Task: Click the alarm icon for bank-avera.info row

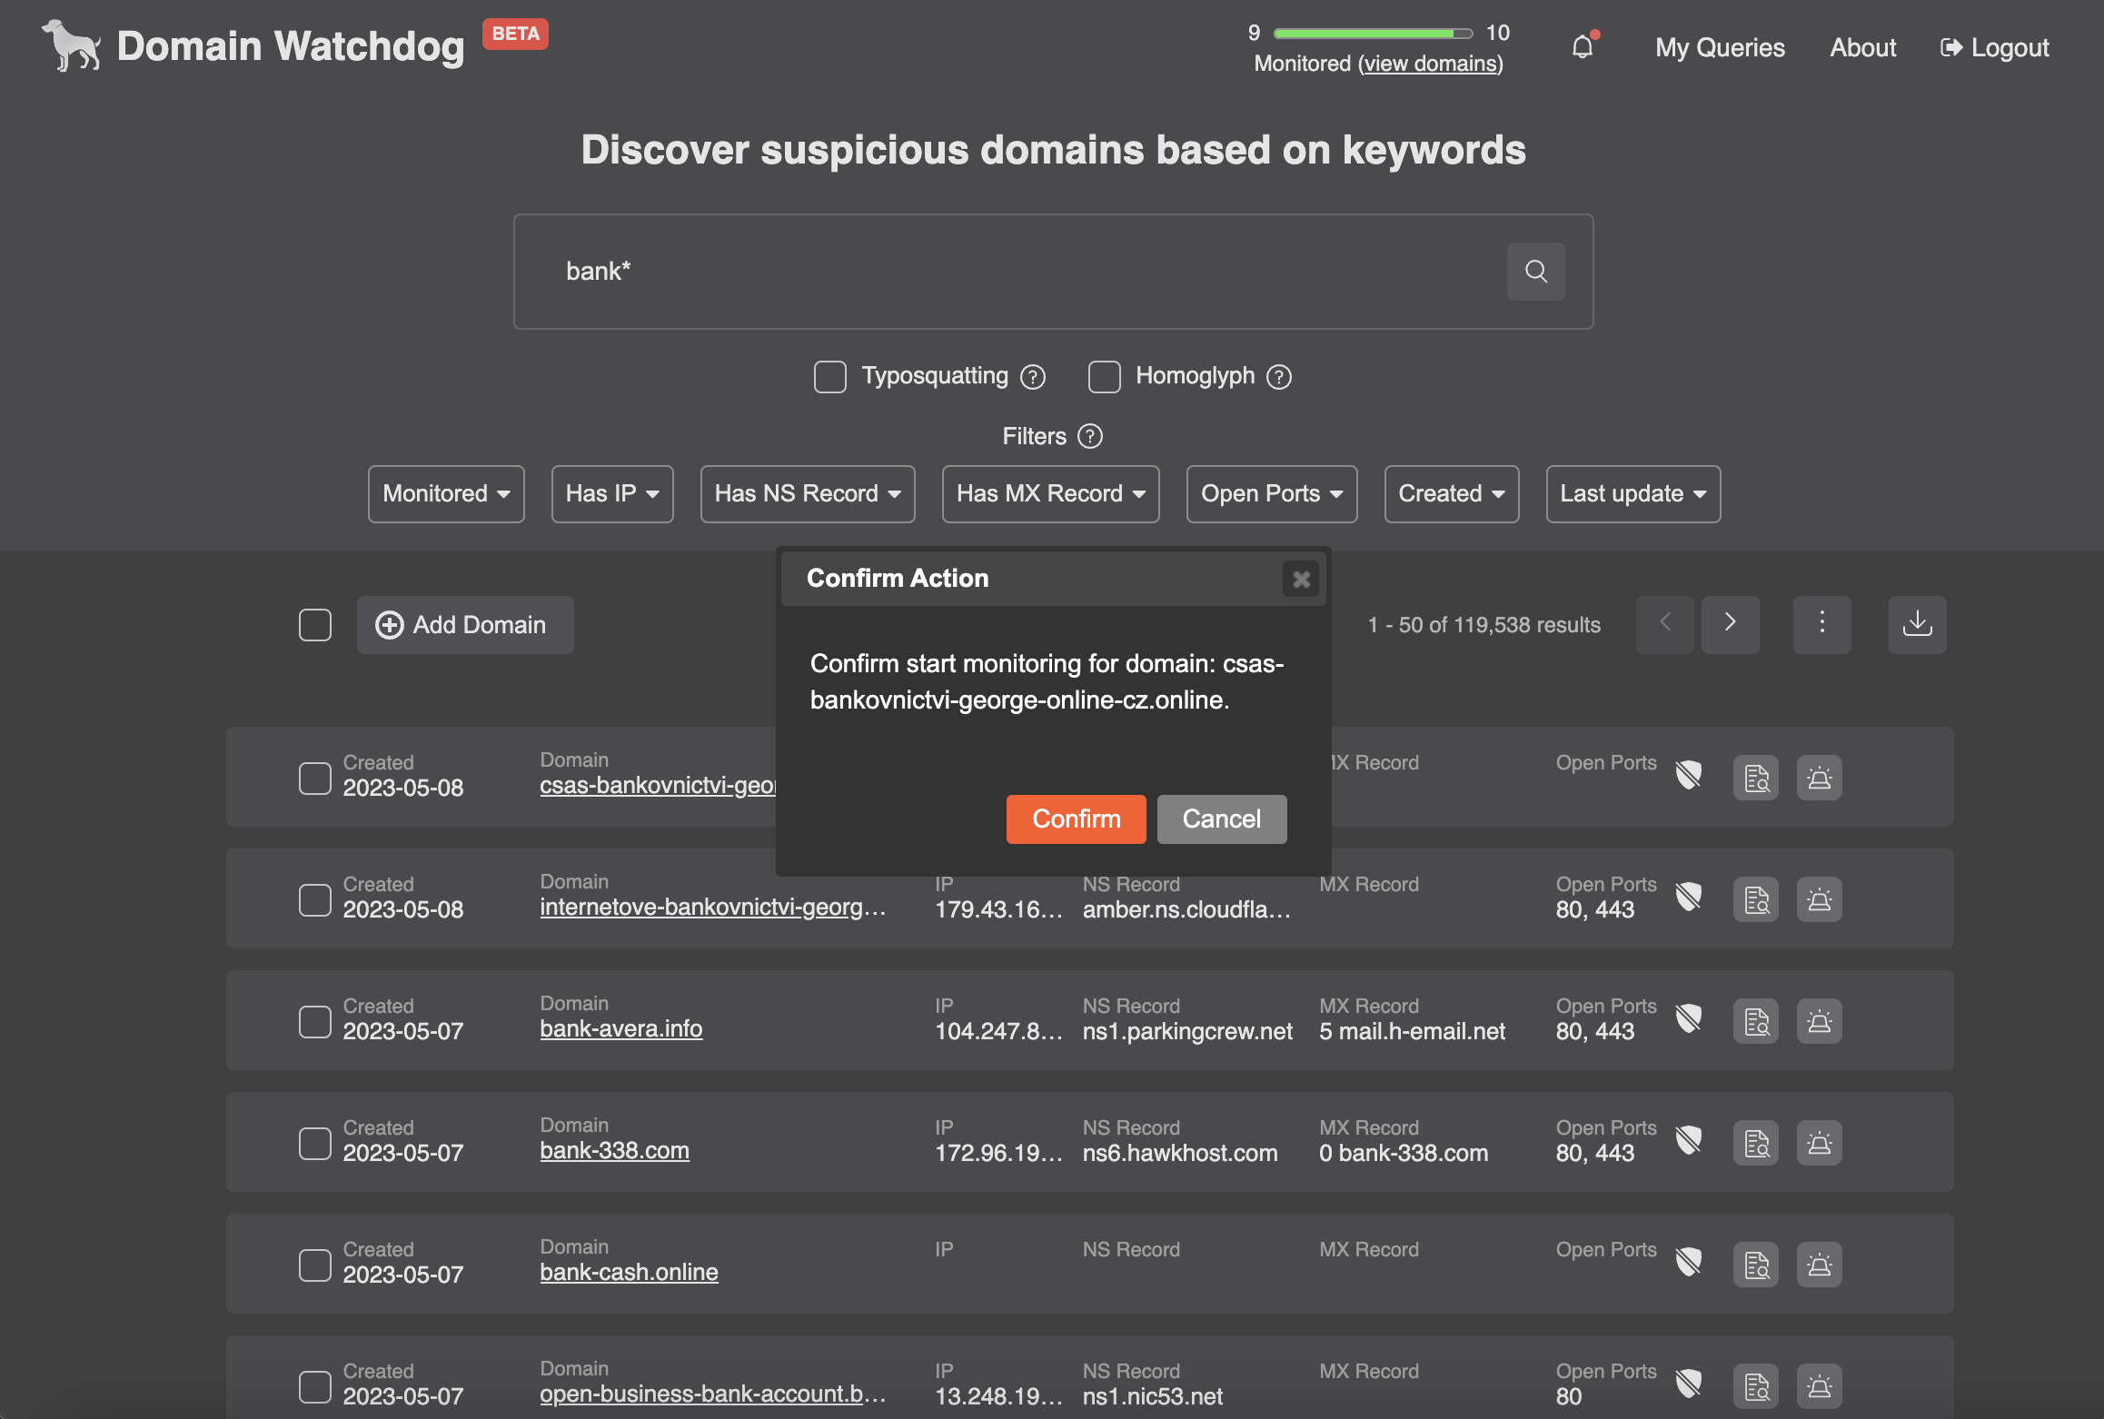Action: [1820, 1021]
